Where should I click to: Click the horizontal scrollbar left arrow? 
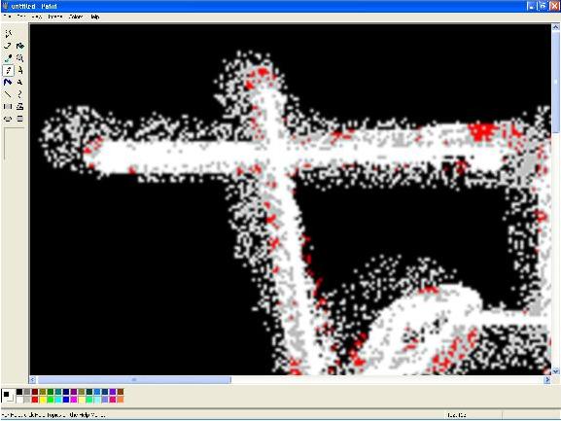(32, 380)
